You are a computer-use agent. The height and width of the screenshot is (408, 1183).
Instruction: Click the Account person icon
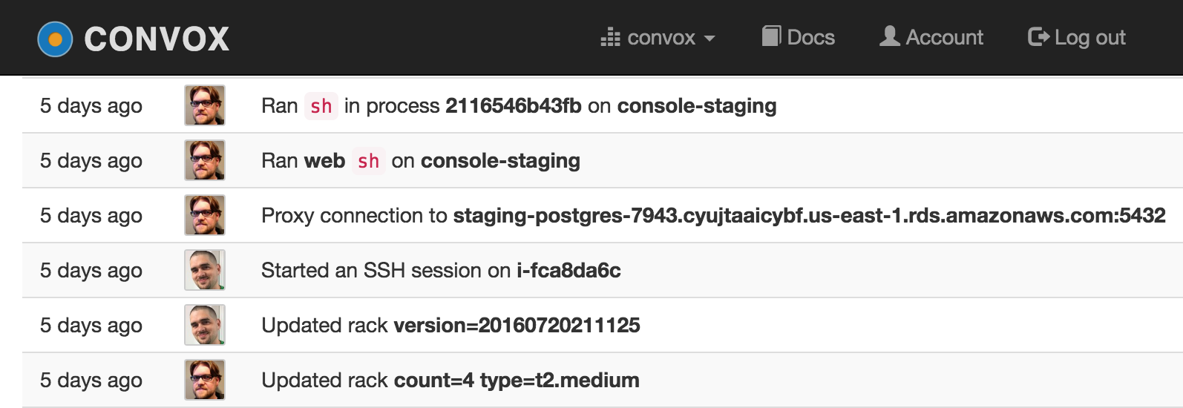pos(889,36)
